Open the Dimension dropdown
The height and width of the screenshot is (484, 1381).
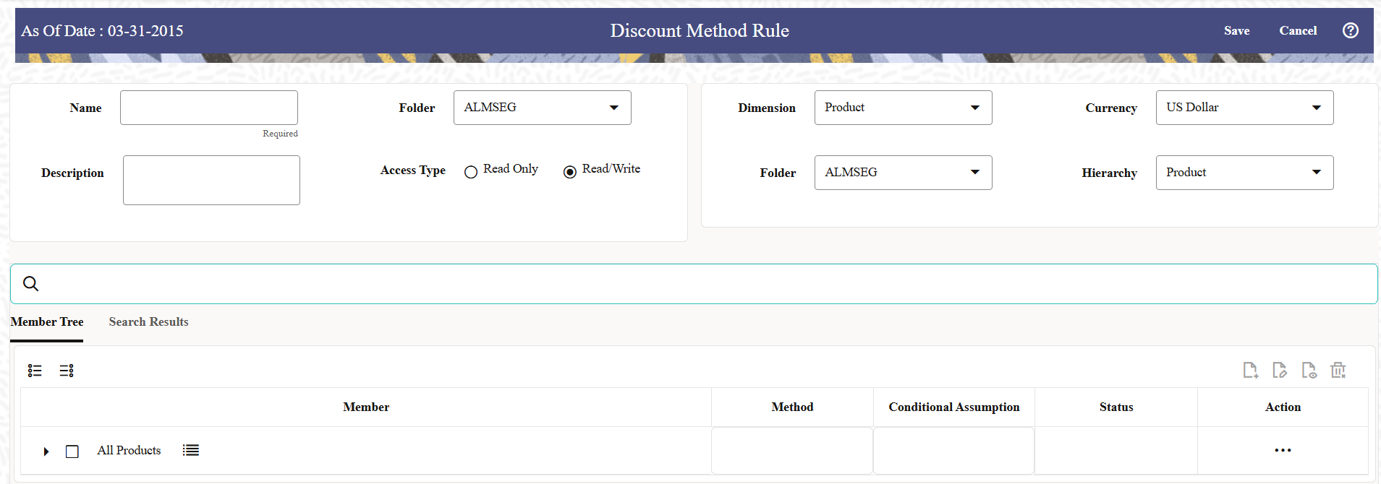903,108
